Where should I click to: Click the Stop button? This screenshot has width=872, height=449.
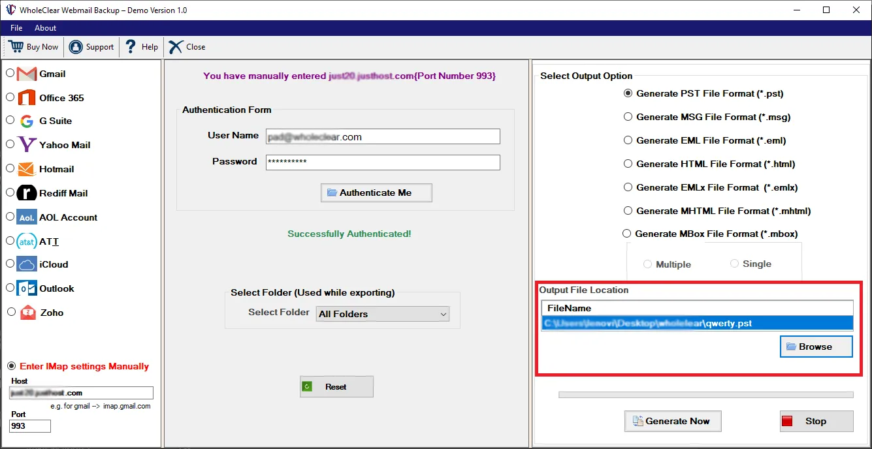(816, 421)
